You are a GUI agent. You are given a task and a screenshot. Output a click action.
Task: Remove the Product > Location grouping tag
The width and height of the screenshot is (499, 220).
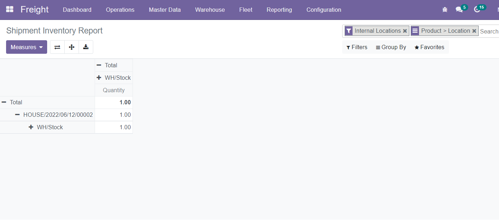(x=474, y=31)
